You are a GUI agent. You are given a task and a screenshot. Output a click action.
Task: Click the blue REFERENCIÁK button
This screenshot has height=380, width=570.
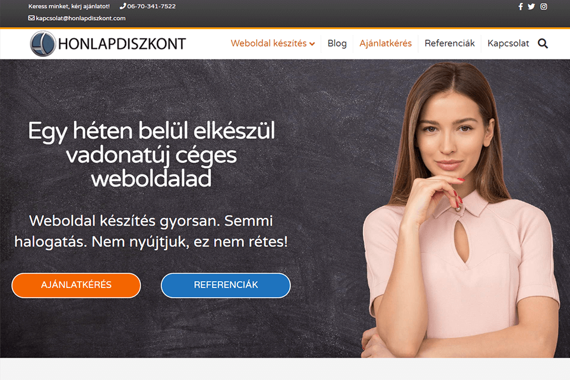point(226,285)
